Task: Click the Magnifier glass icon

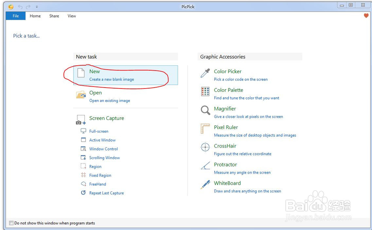Action: (205, 110)
